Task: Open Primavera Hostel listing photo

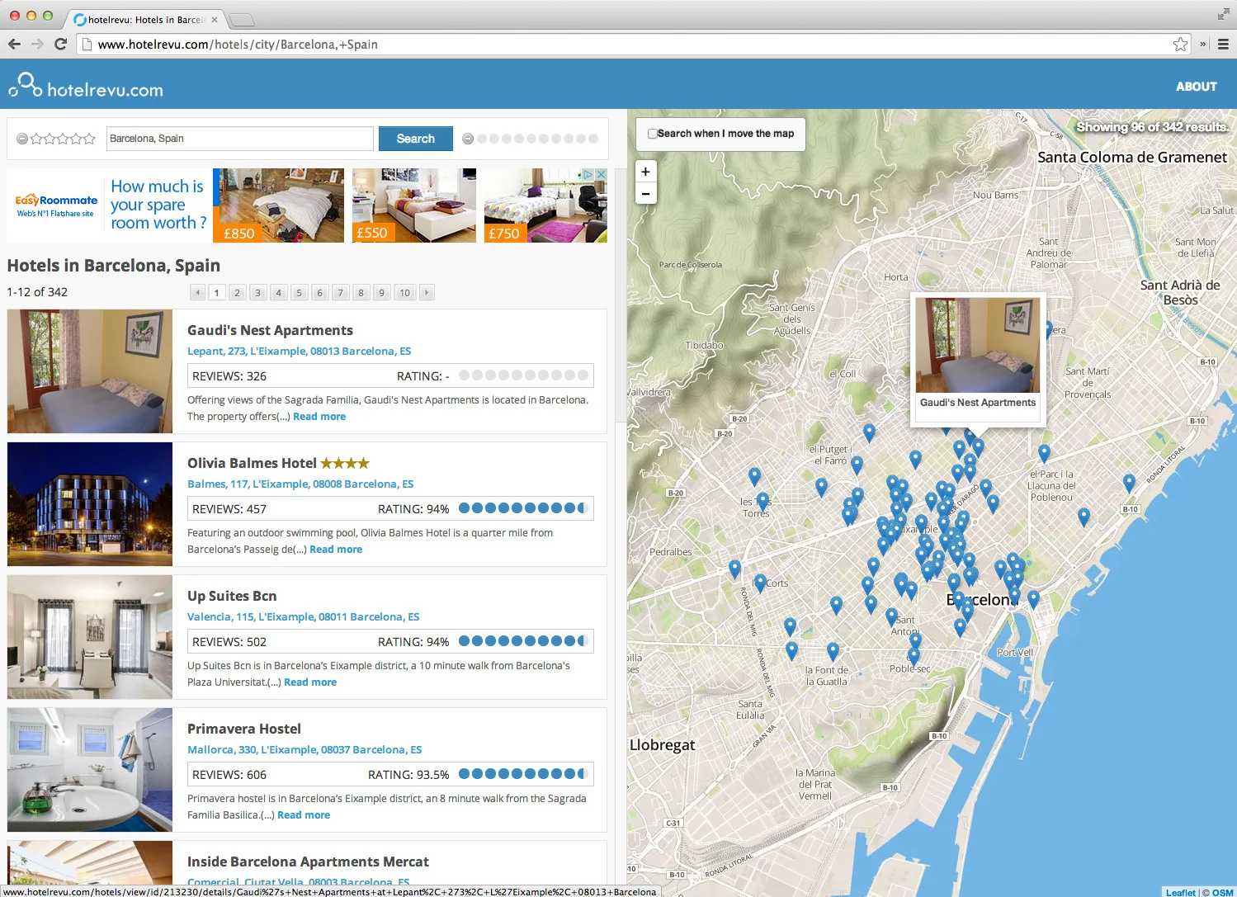Action: [x=90, y=770]
